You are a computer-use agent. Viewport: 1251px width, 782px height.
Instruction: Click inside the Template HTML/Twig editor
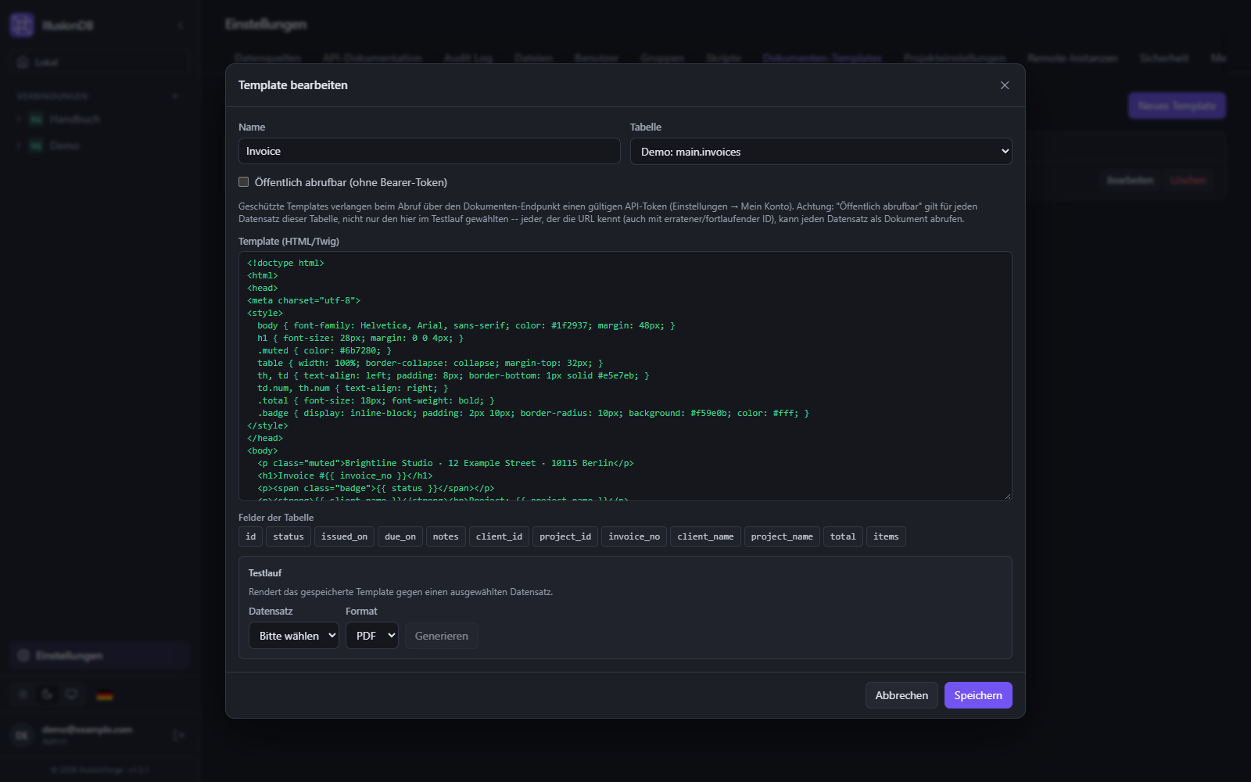click(625, 375)
